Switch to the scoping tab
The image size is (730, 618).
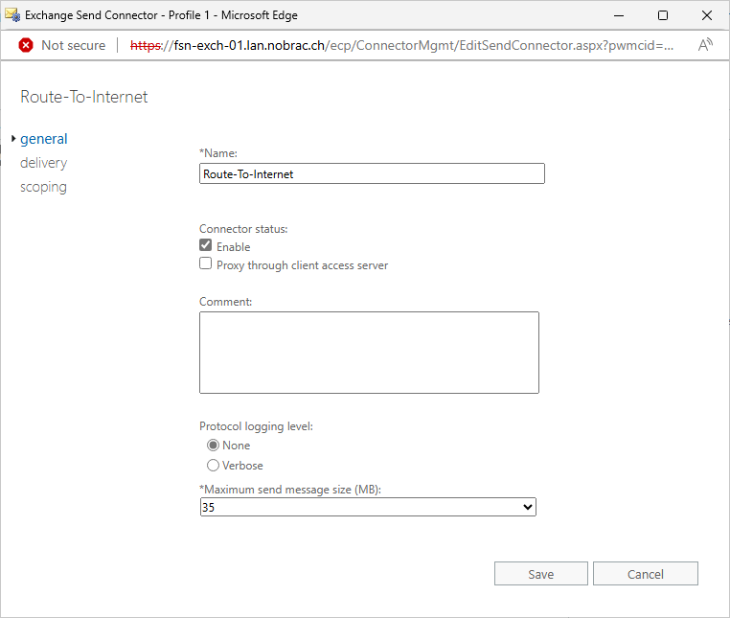tap(43, 187)
